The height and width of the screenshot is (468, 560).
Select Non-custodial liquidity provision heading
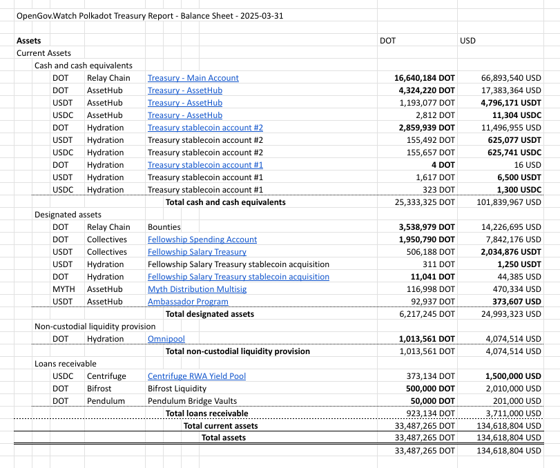coord(95,326)
